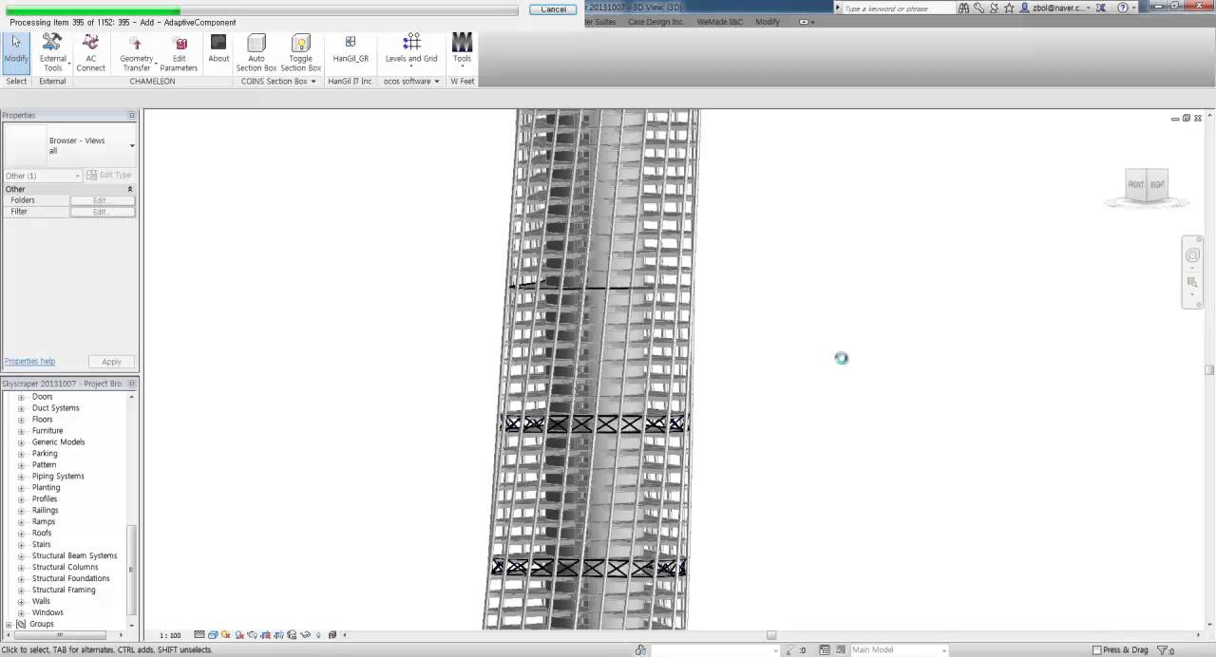Screen dimensions: 1216x657
Task: Click the External panel label
Action: click(52, 82)
